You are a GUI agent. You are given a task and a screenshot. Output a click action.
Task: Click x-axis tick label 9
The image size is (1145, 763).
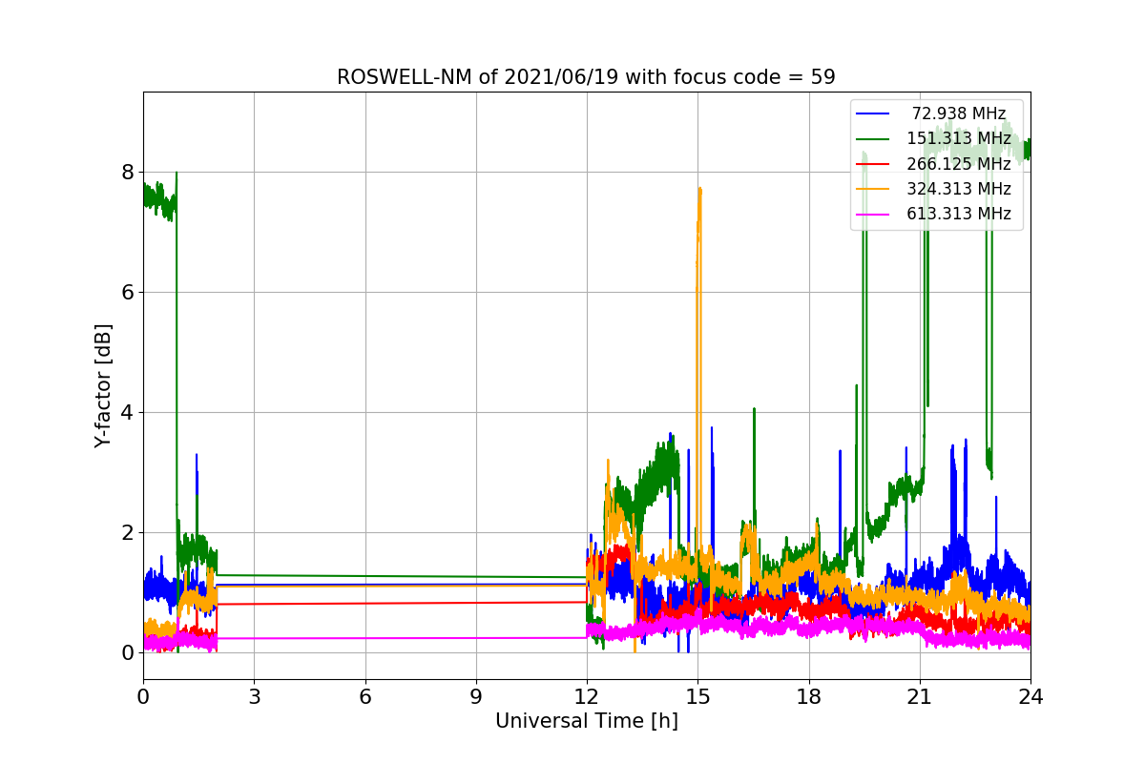pos(476,697)
